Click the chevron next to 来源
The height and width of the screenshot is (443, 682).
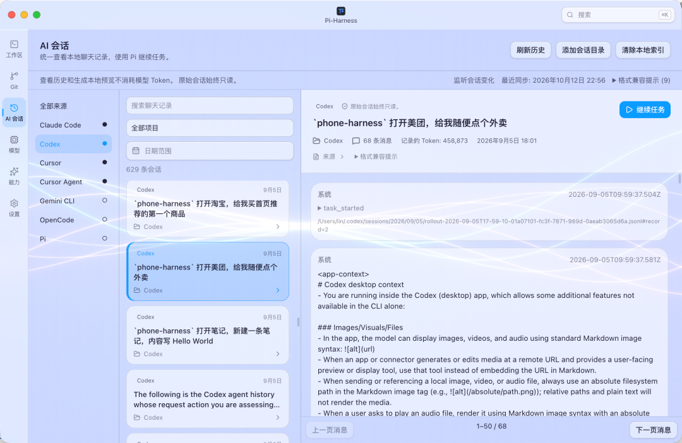click(x=342, y=157)
